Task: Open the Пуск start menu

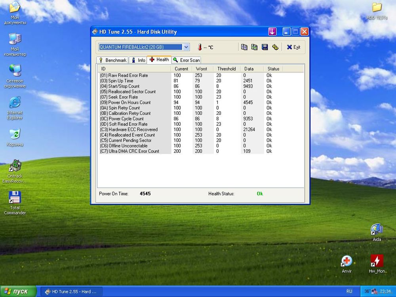Action: [16, 291]
